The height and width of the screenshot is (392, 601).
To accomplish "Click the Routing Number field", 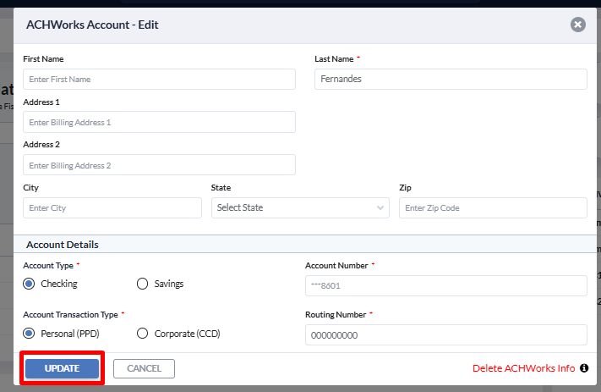I will point(446,334).
